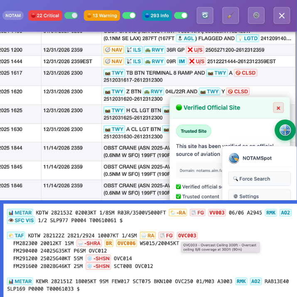
Task: Click the AO2 tag in KEWR METAR
Action: point(256,282)
